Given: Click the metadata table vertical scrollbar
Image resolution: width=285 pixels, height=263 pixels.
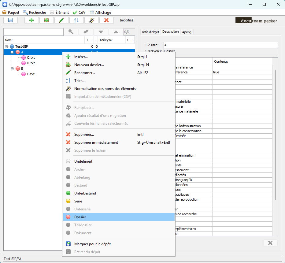Looking at the screenshot, I should [x=276, y=135].
